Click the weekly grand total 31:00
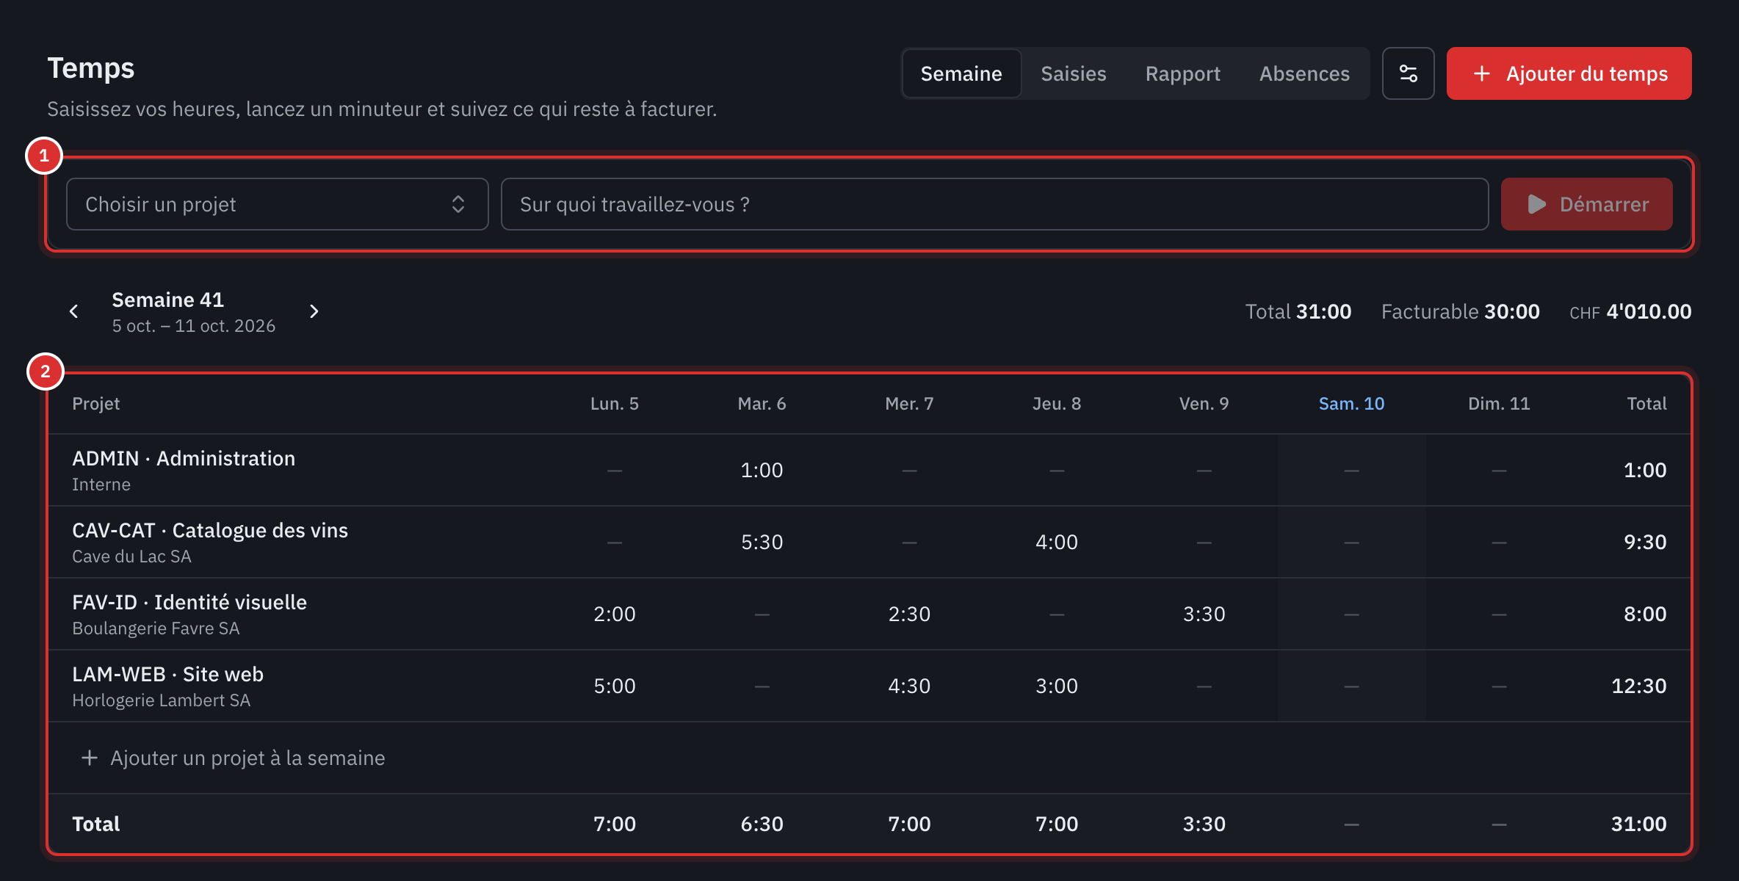Viewport: 1739px width, 881px height. point(1638,824)
